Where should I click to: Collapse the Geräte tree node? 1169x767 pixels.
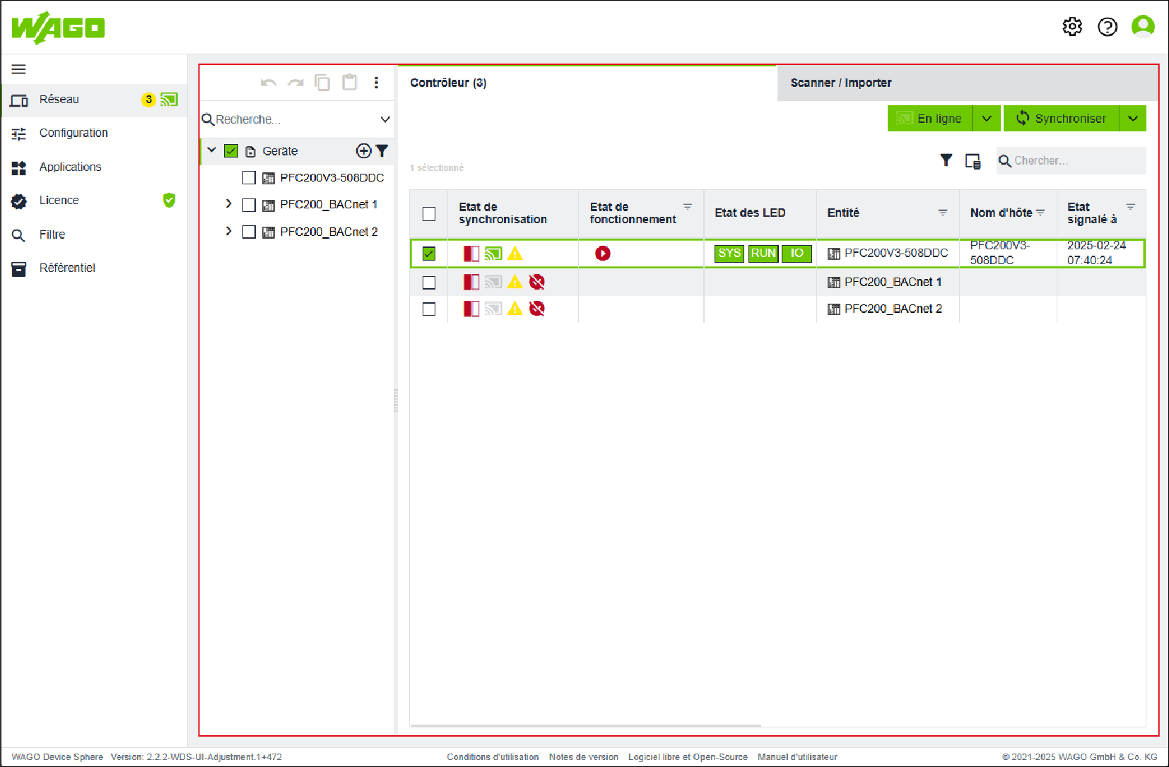coord(211,150)
